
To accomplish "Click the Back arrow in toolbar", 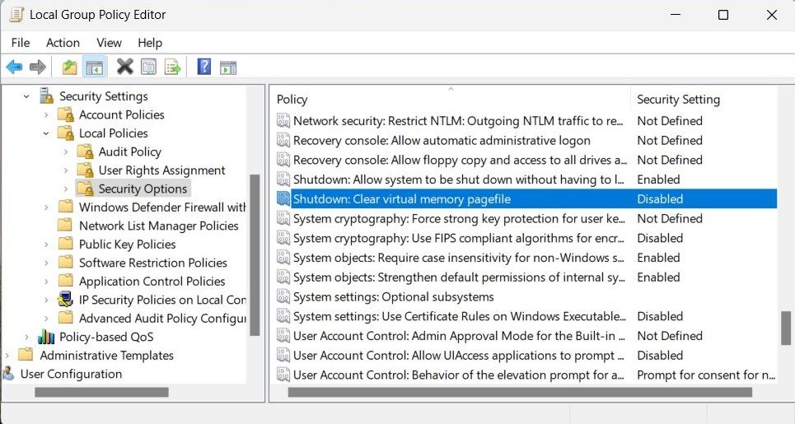I will tap(14, 67).
